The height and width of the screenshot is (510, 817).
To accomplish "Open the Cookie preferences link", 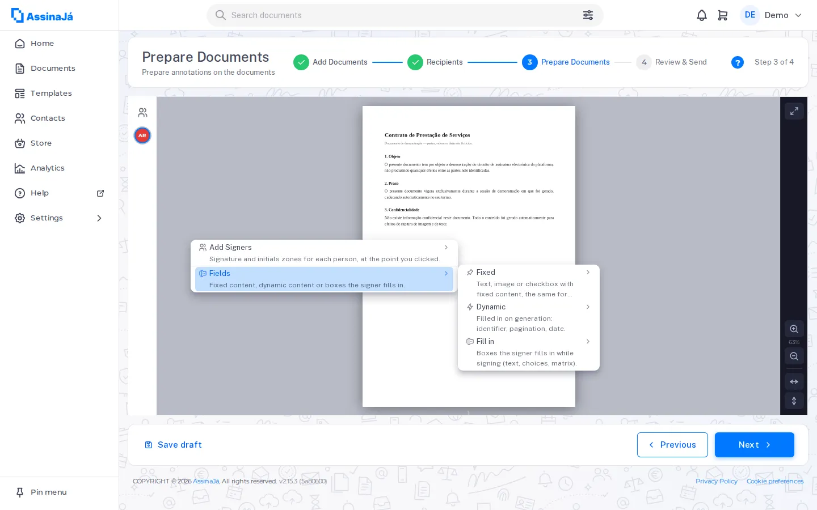I will pyautogui.click(x=775, y=481).
